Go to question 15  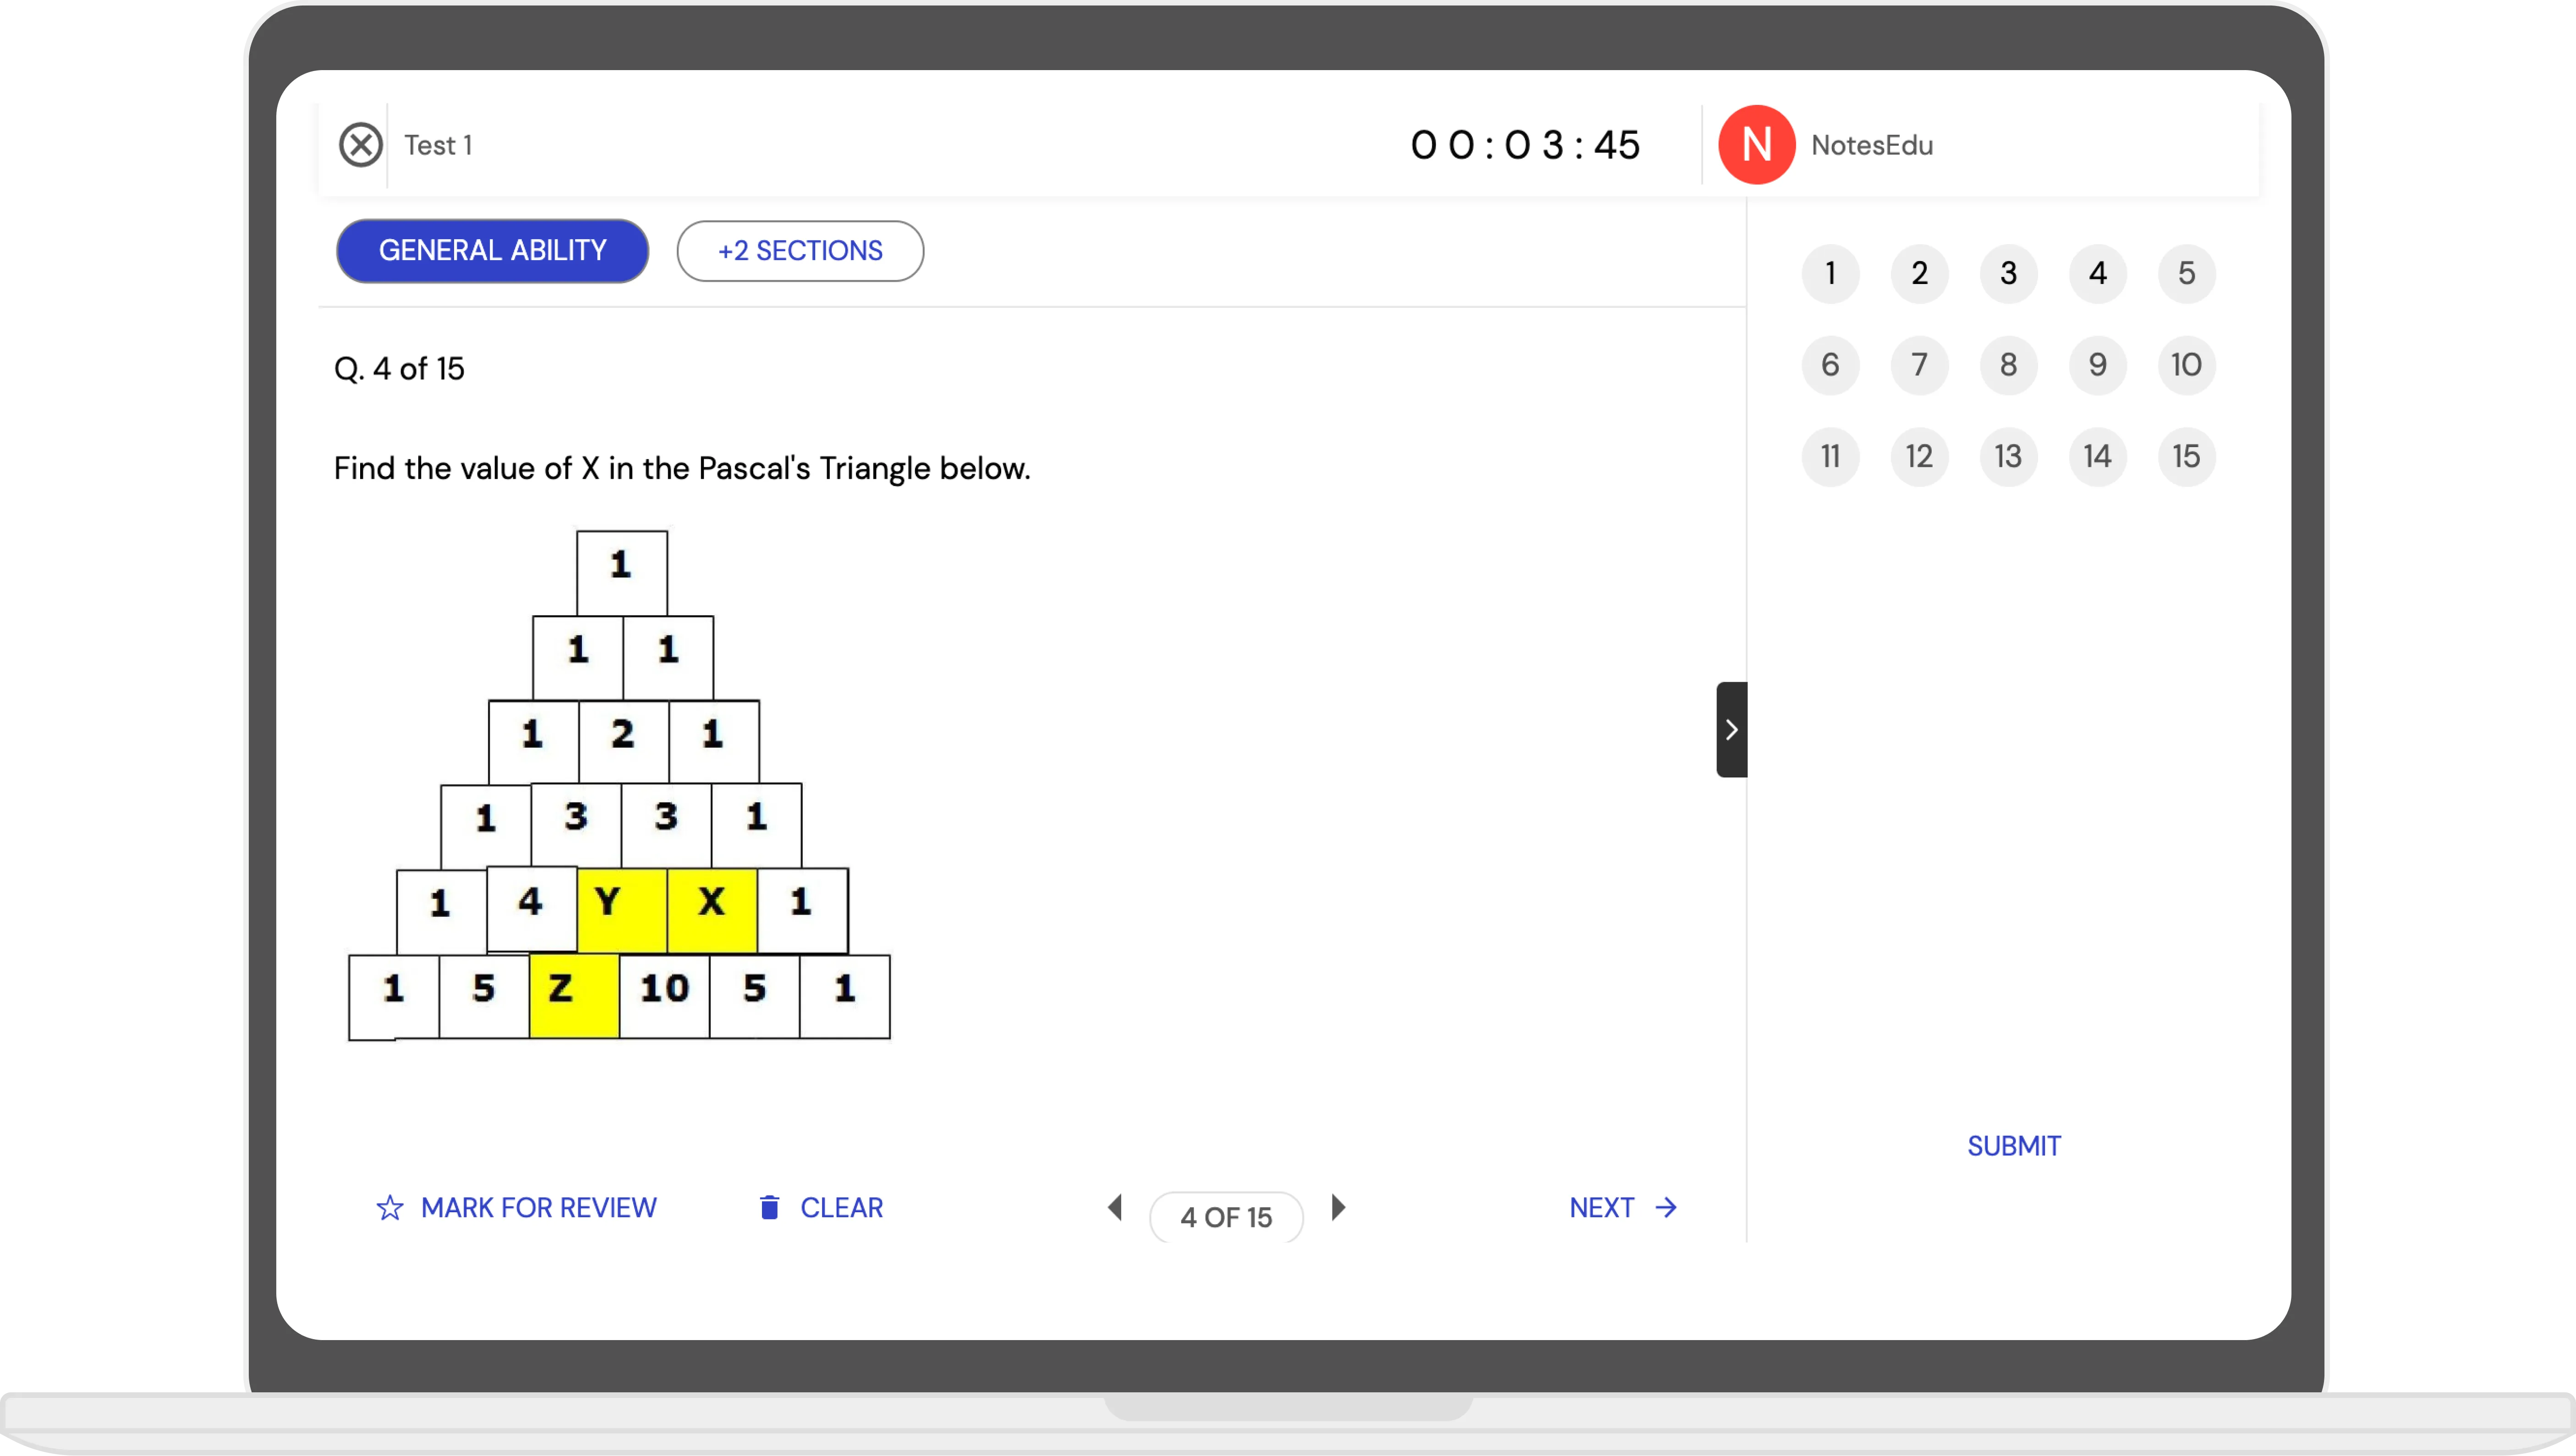click(x=2186, y=457)
